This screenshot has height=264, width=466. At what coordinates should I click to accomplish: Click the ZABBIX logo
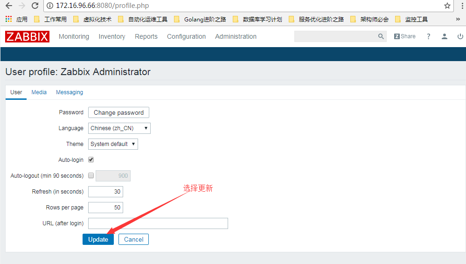27,36
